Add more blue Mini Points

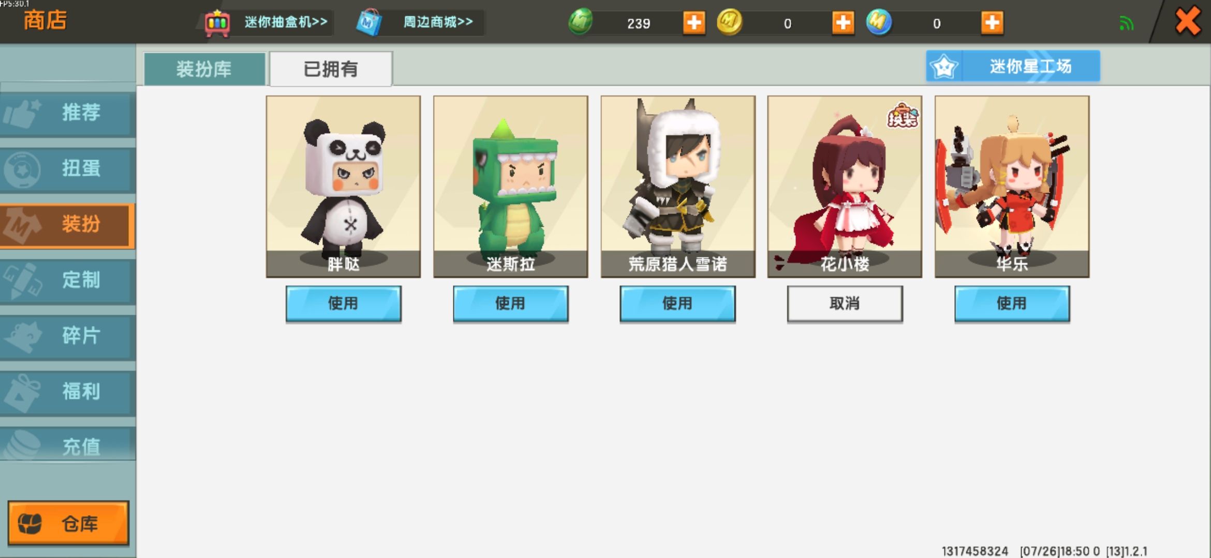(992, 23)
